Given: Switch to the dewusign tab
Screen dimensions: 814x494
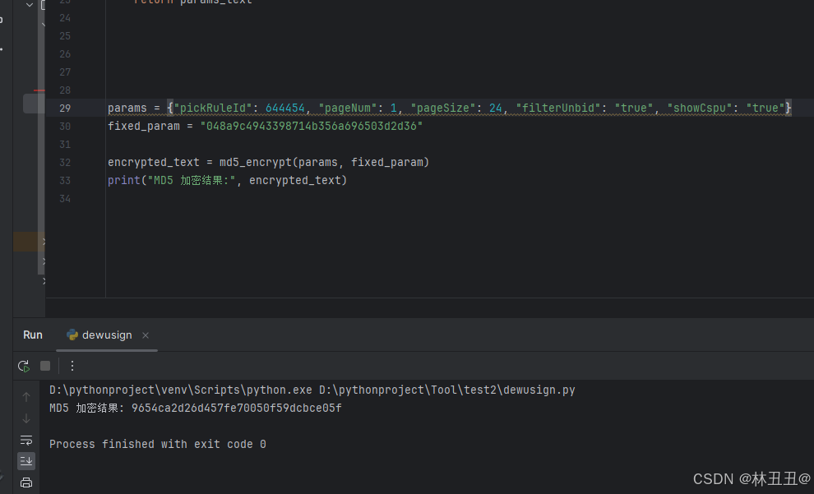Looking at the screenshot, I should pyautogui.click(x=107, y=335).
